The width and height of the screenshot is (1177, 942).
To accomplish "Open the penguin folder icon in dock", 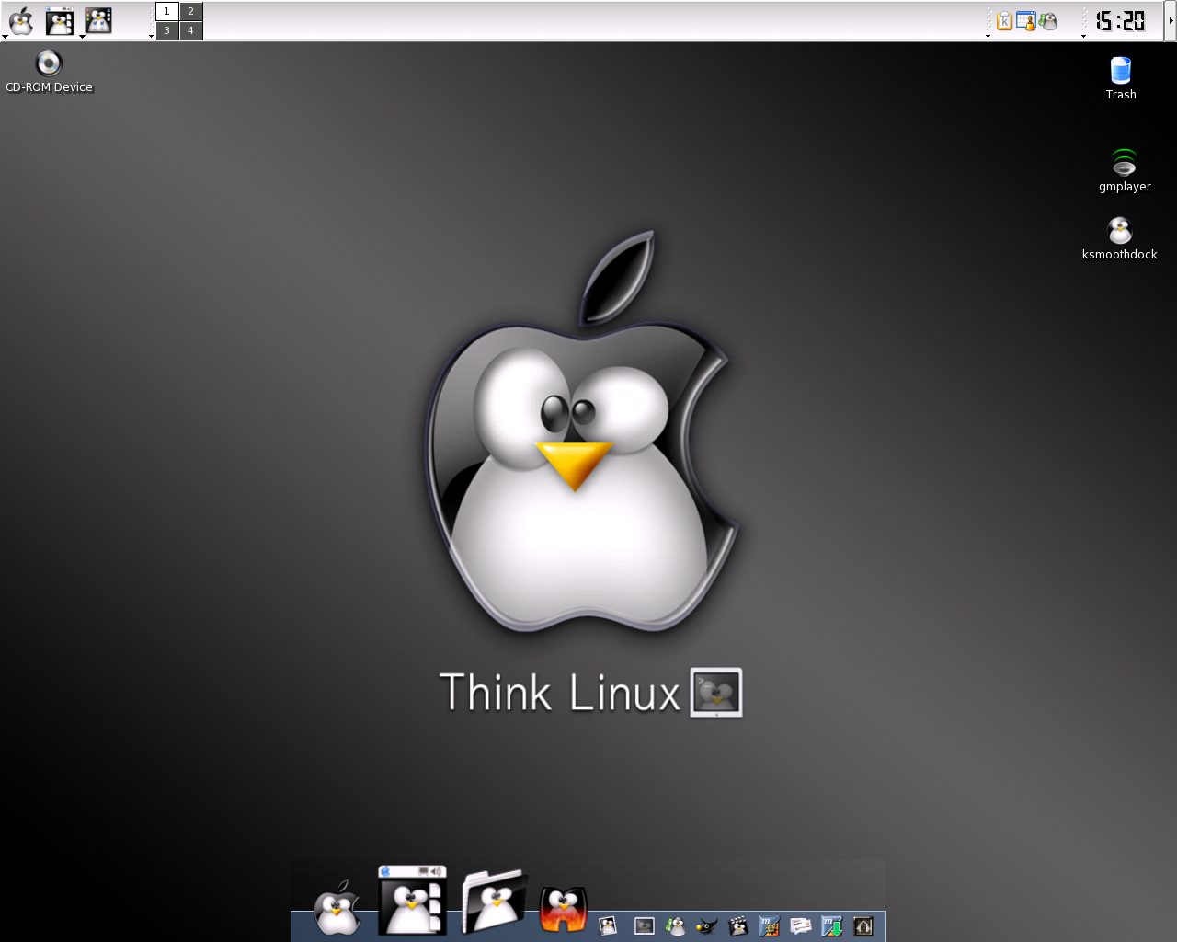I will (495, 900).
